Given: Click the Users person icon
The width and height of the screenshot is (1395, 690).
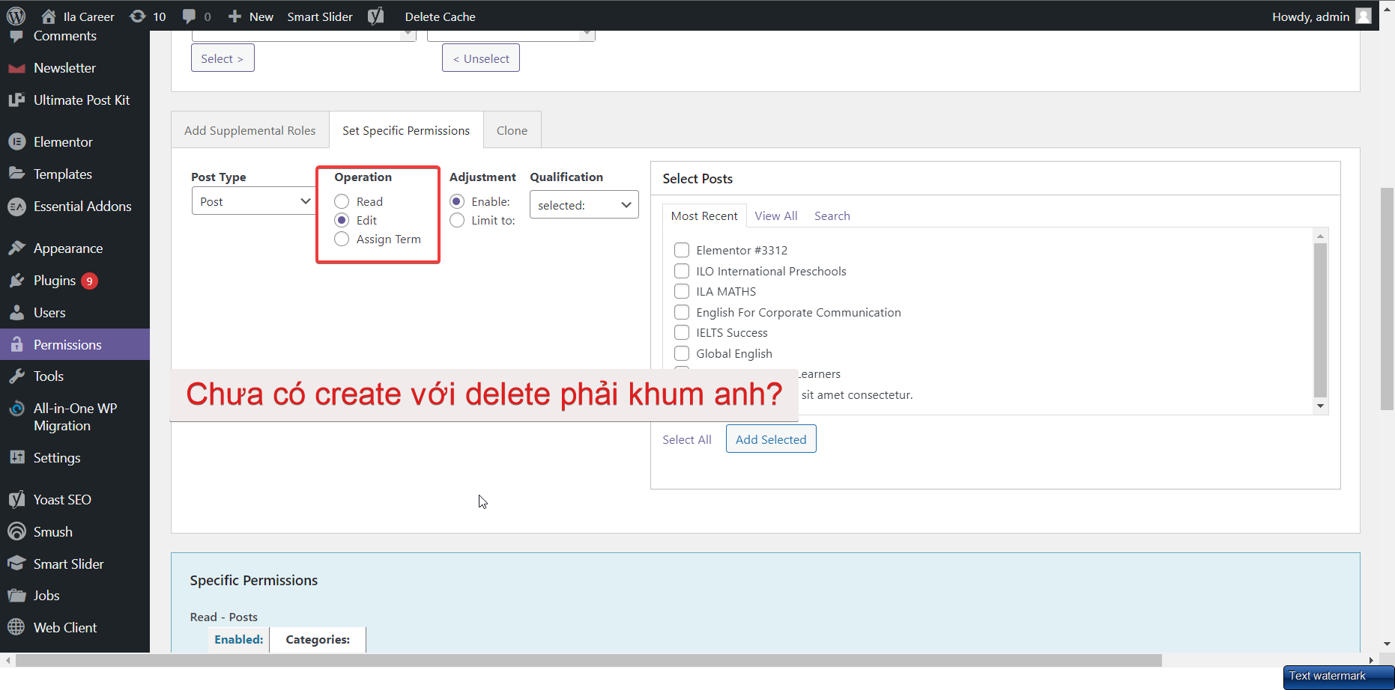Looking at the screenshot, I should point(16,313).
